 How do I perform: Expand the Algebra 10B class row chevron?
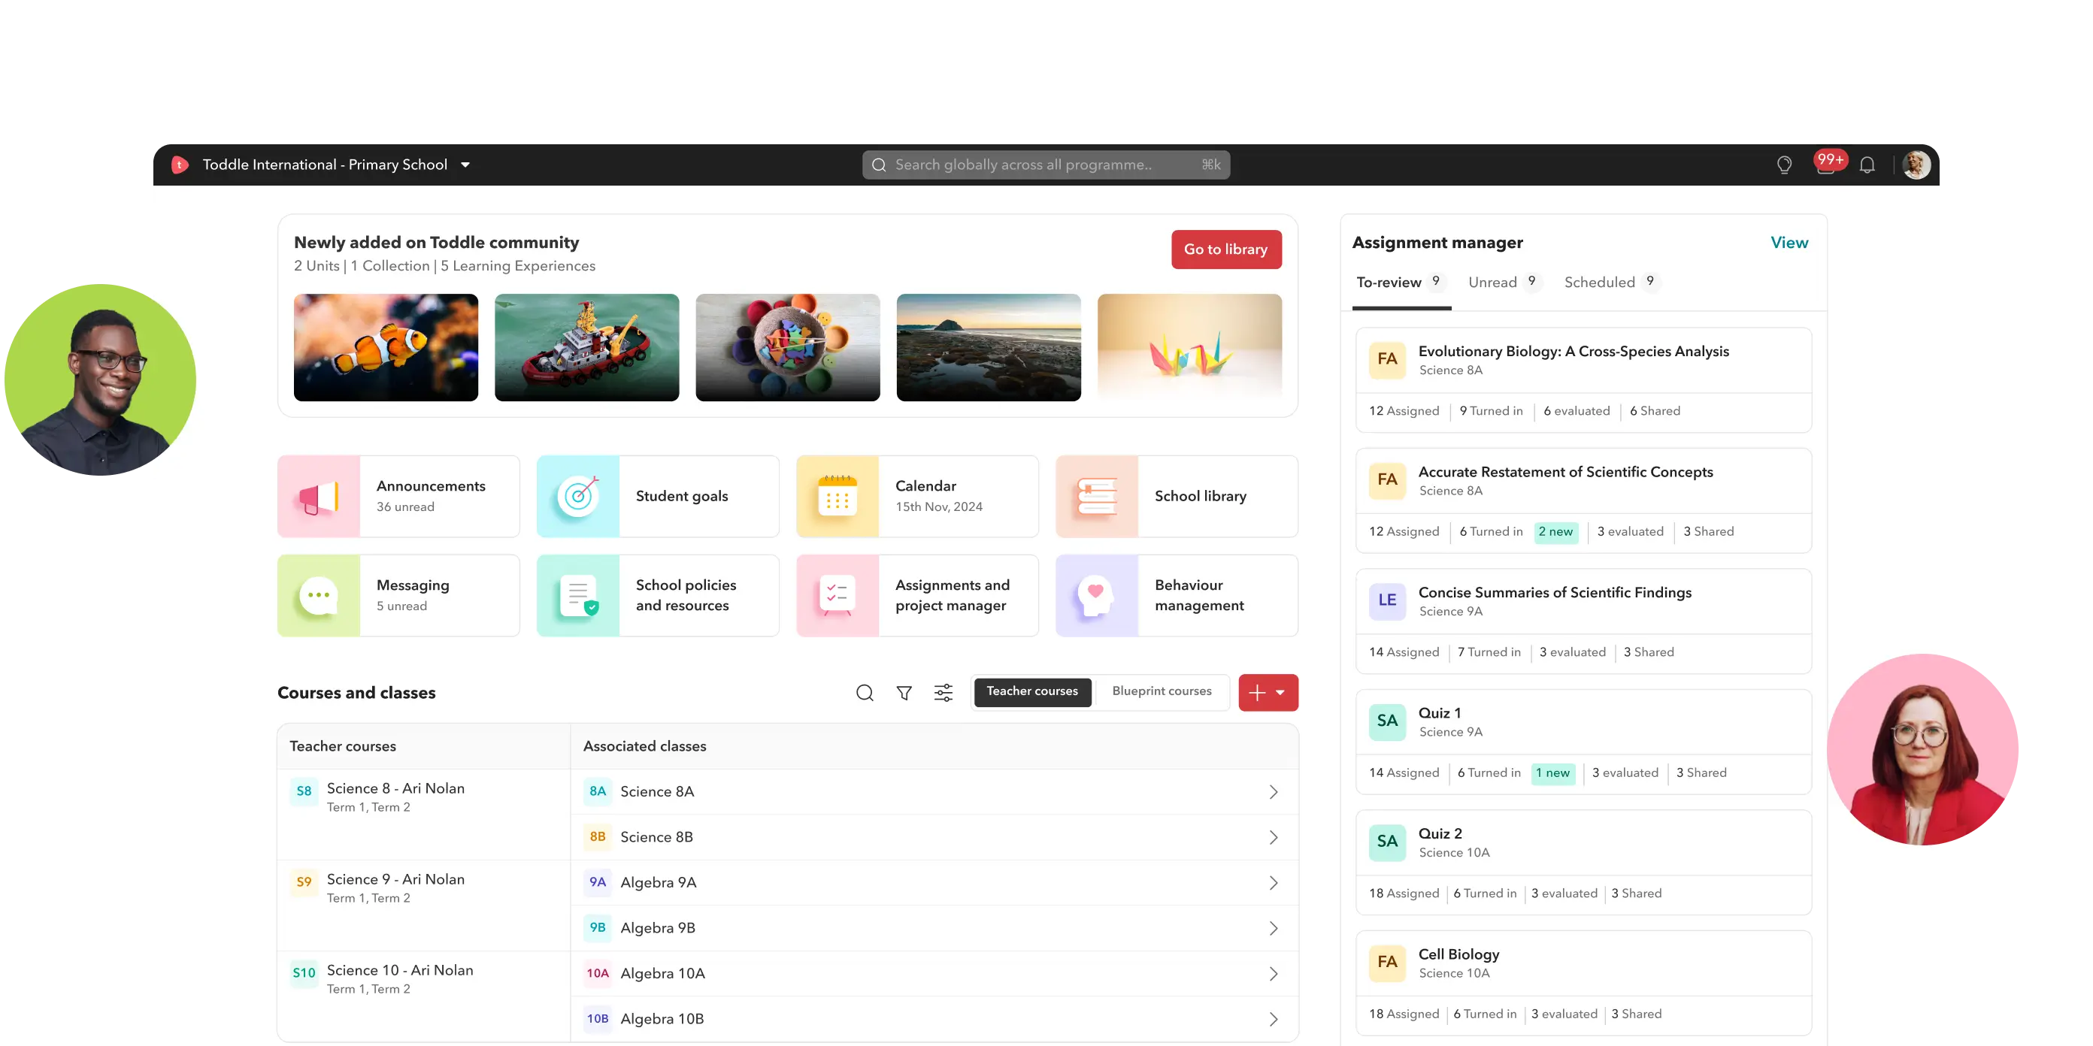click(x=1274, y=1019)
